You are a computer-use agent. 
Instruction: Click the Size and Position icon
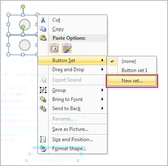43,140
